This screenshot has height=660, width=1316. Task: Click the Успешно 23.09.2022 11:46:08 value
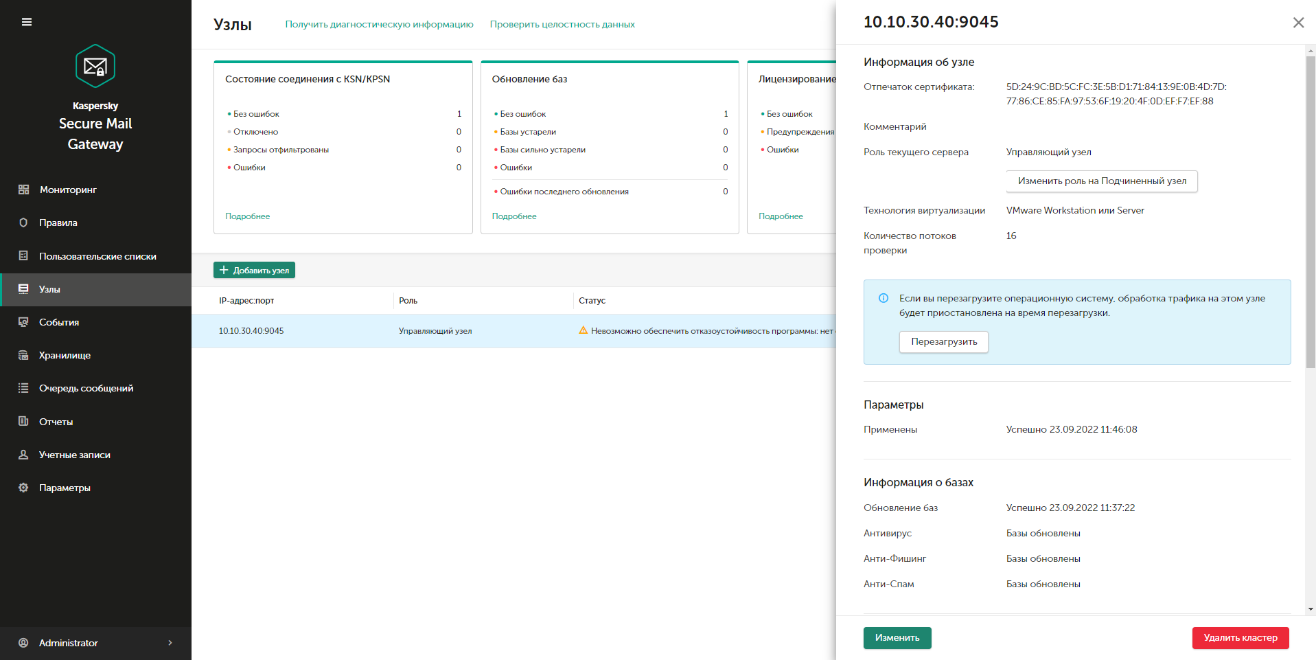(x=1072, y=430)
